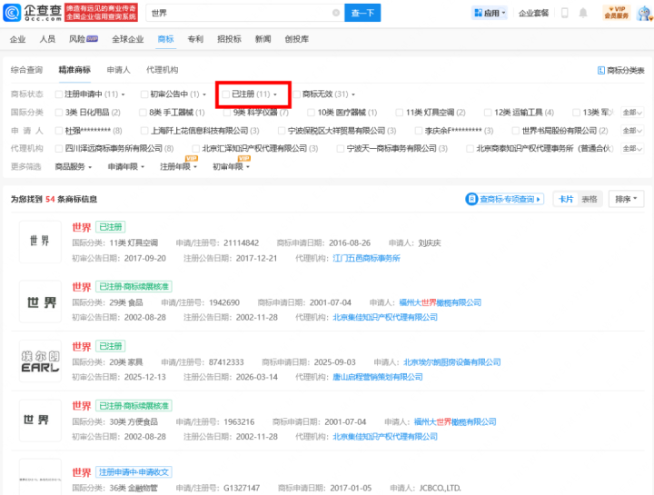Switch to the 创投库 tab
654x495 pixels.
click(297, 39)
